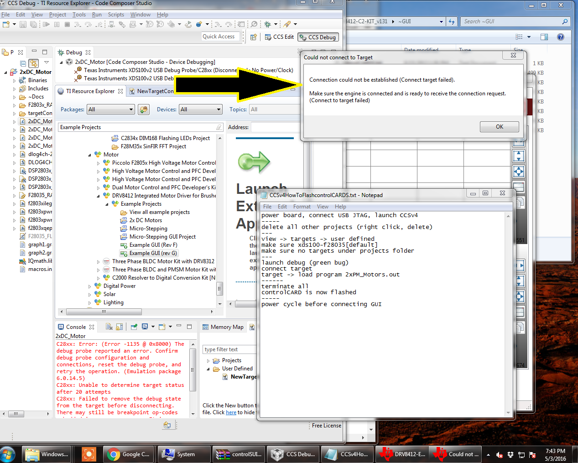Screen dimensions: 578x463
Task: Switch to the TI Resource Explorer tab
Action: click(x=90, y=91)
